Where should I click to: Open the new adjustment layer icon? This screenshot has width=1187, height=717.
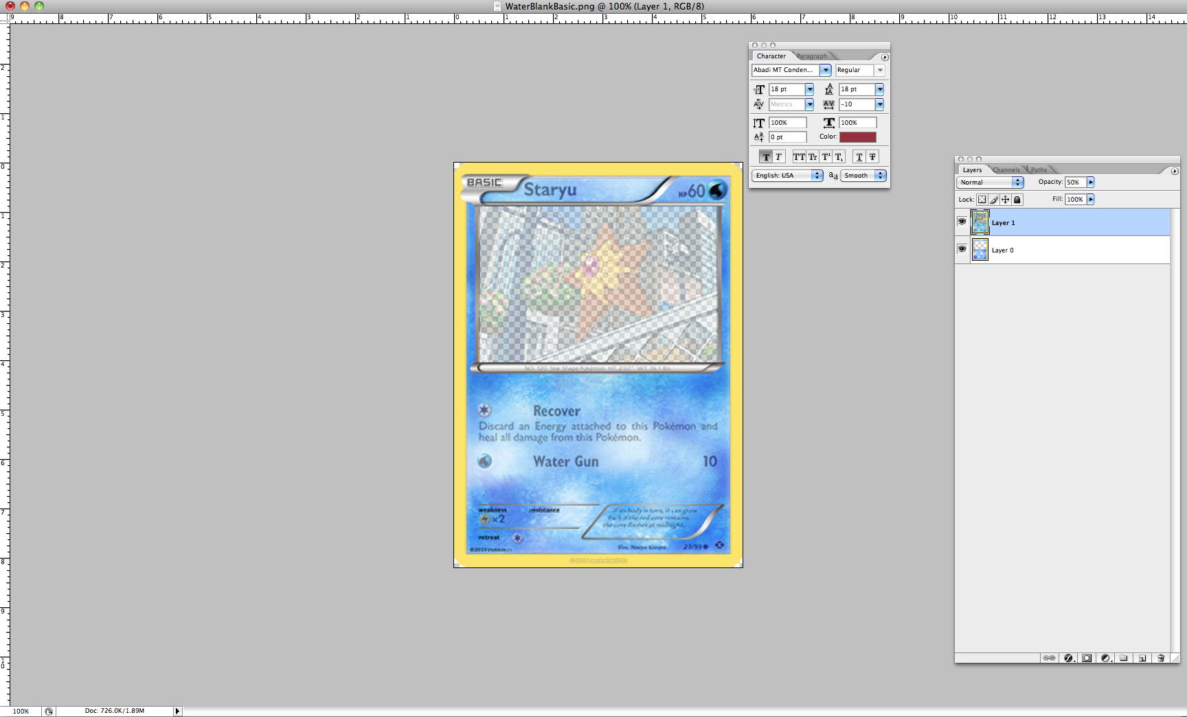point(1106,657)
